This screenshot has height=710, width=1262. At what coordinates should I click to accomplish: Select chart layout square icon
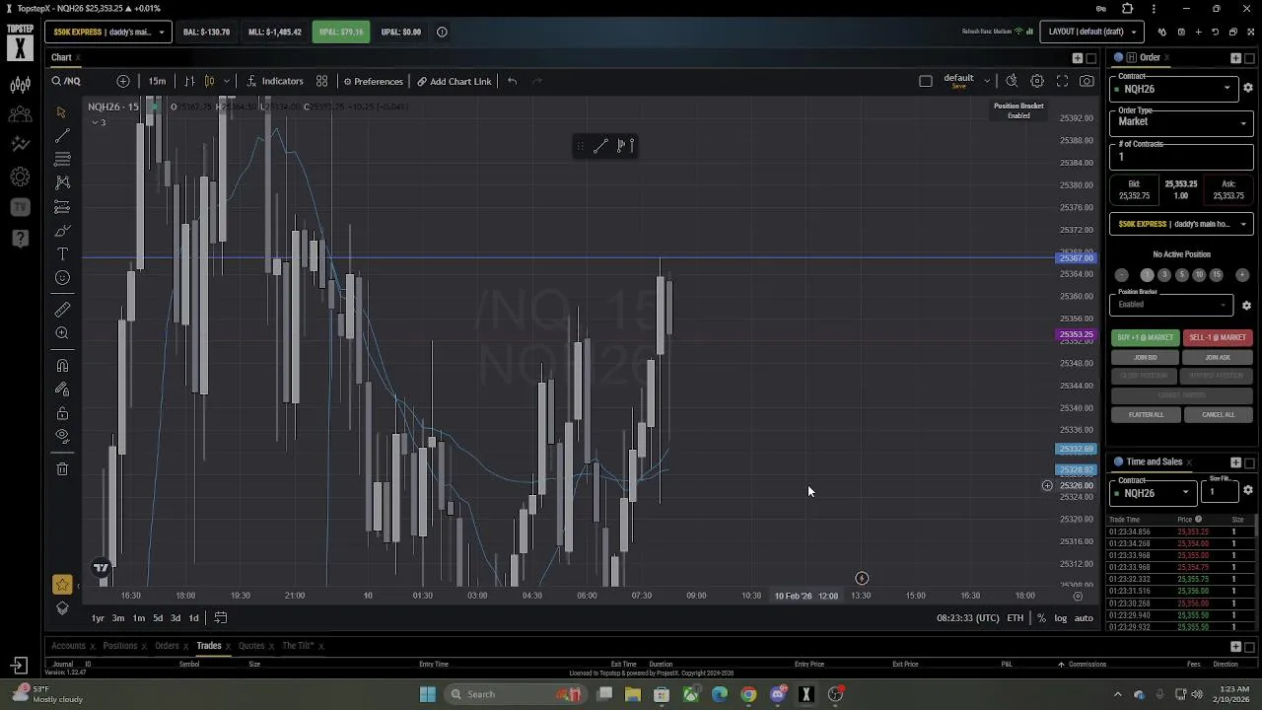925,81
